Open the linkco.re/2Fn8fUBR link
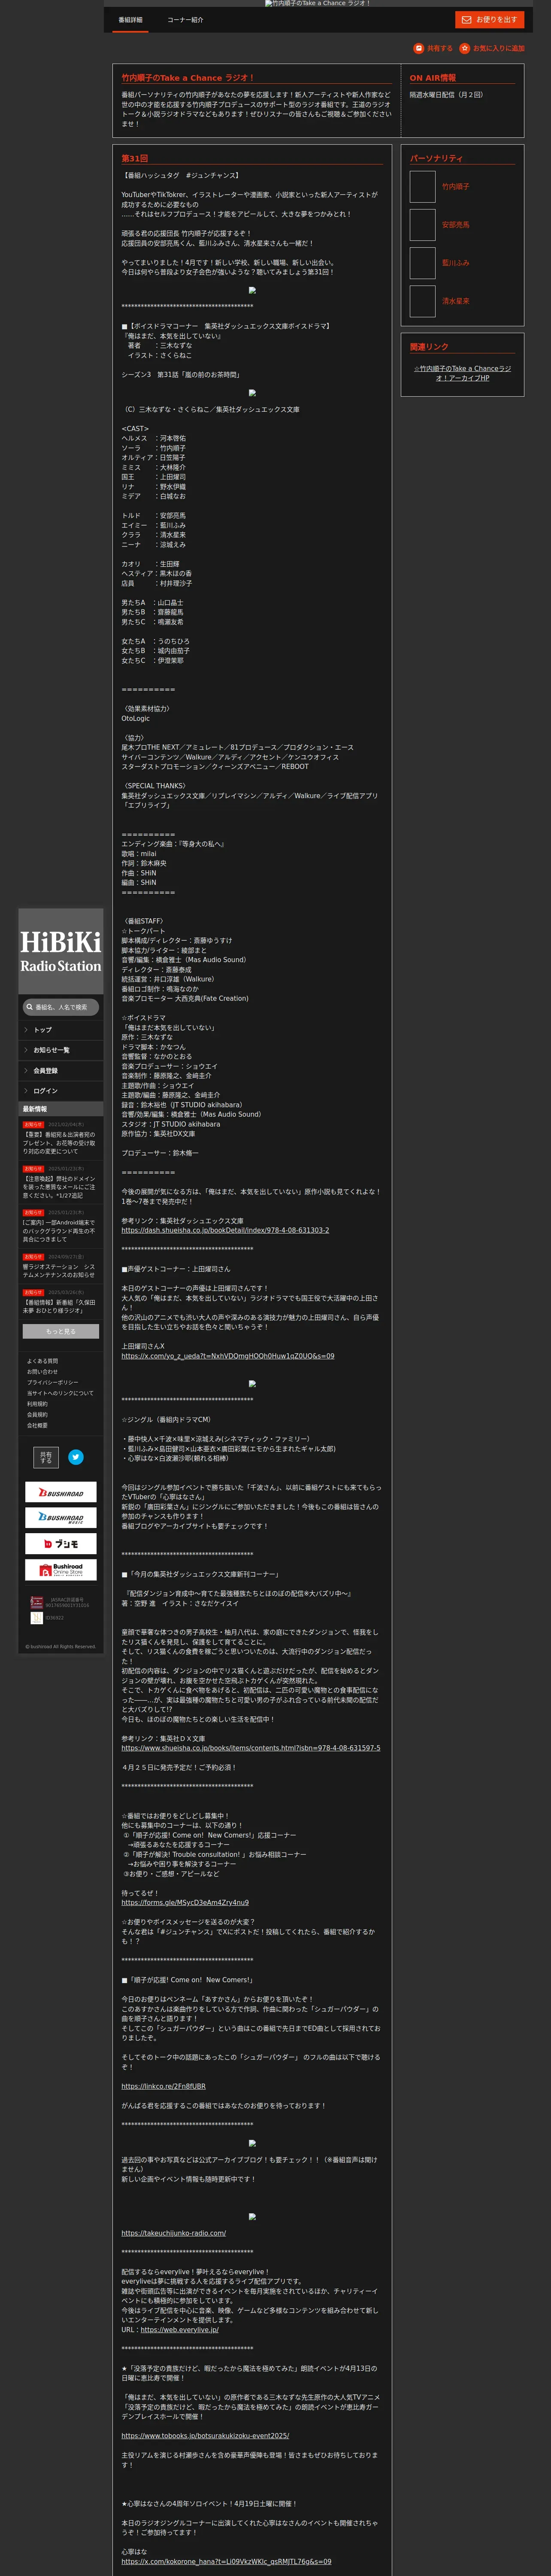 pyautogui.click(x=164, y=2086)
